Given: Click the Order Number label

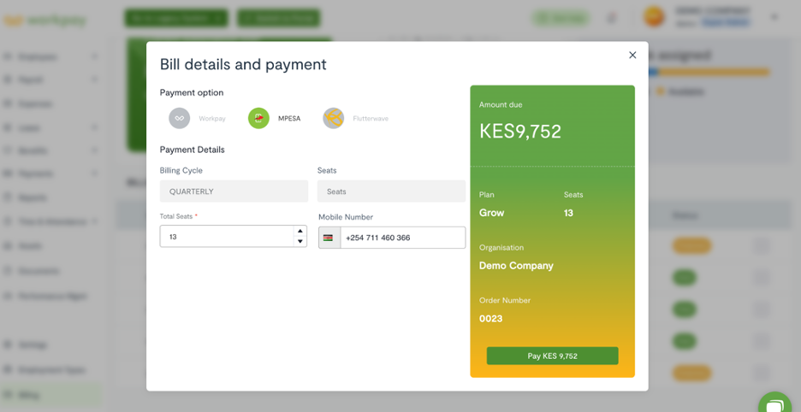Looking at the screenshot, I should point(505,300).
